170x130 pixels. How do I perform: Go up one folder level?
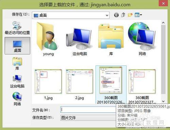(123, 15)
